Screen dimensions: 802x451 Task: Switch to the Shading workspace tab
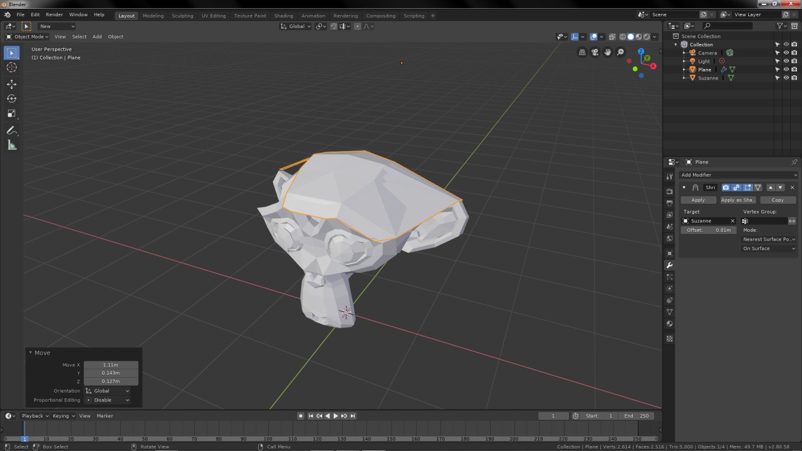(x=283, y=16)
